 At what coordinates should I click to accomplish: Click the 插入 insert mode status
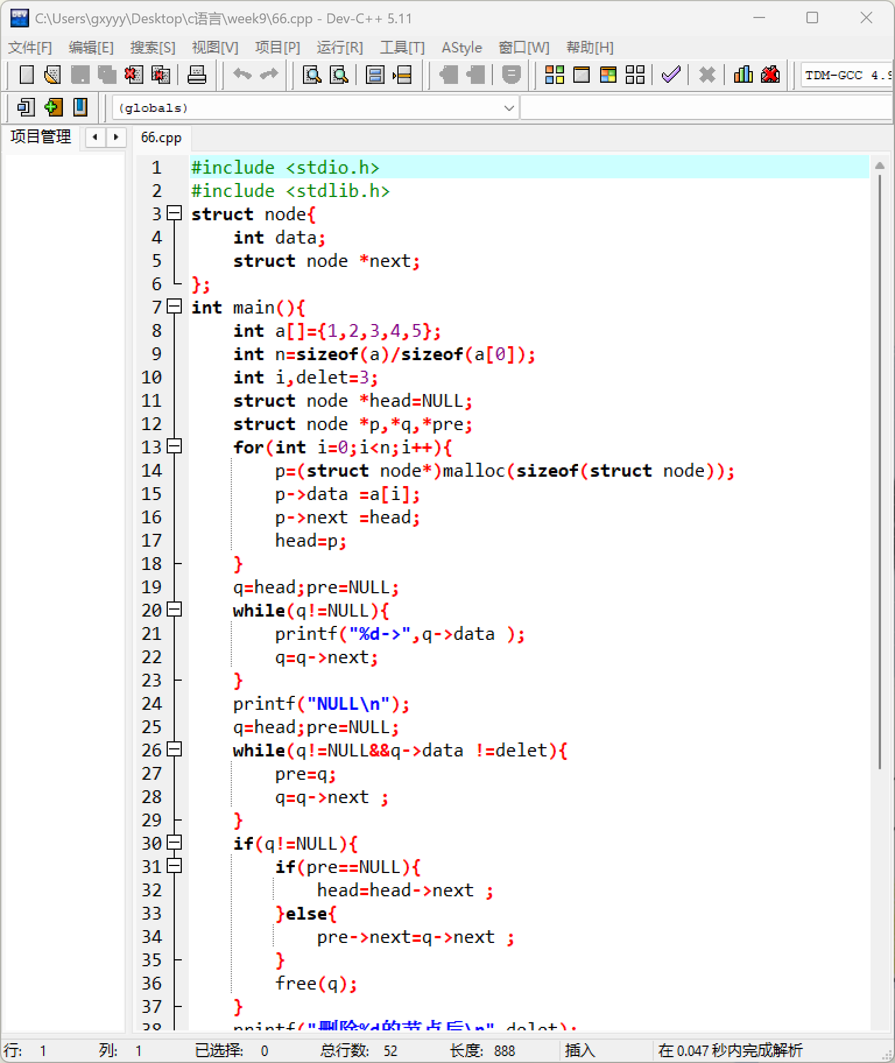click(x=580, y=1051)
